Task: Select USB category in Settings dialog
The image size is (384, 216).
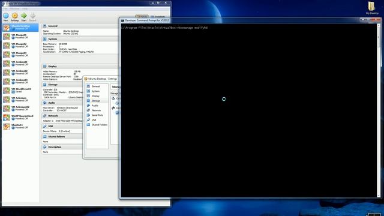Action: 97,120
